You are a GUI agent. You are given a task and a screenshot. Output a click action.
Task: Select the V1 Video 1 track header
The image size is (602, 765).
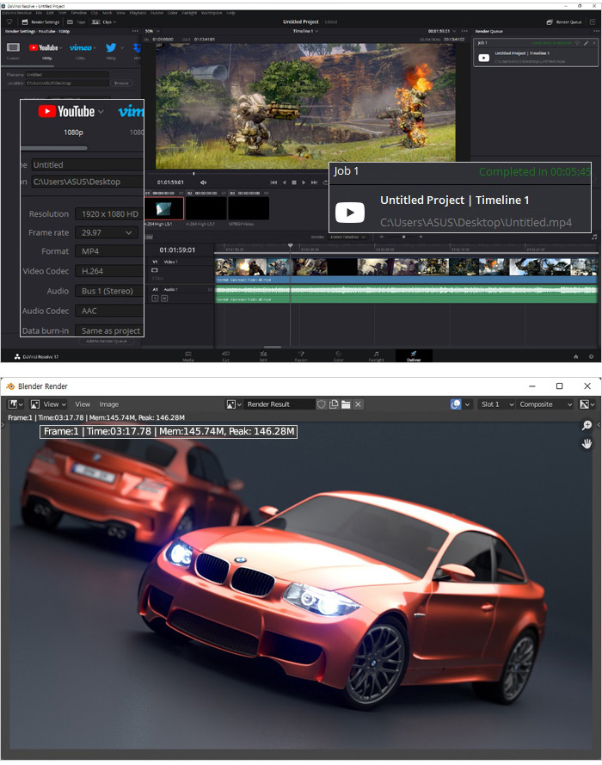click(x=180, y=270)
